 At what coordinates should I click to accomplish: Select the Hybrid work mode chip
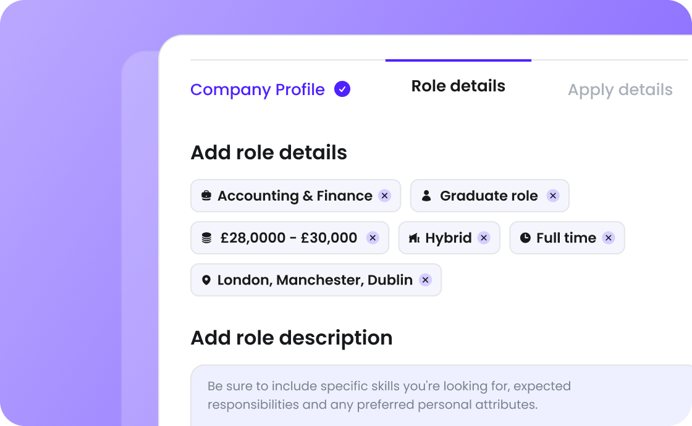coord(449,238)
